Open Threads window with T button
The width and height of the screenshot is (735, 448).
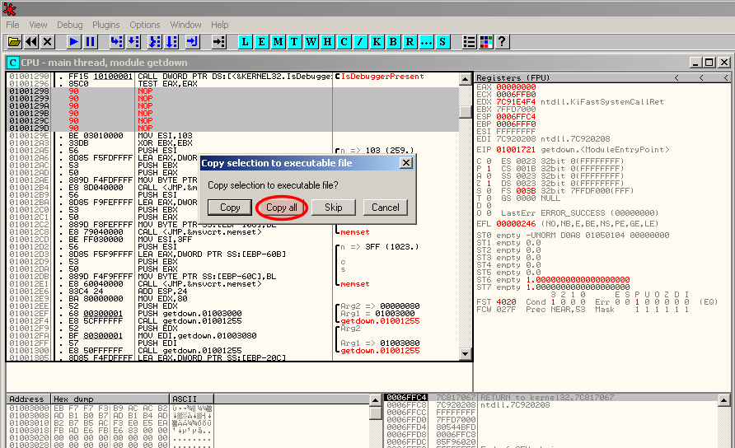[296, 41]
